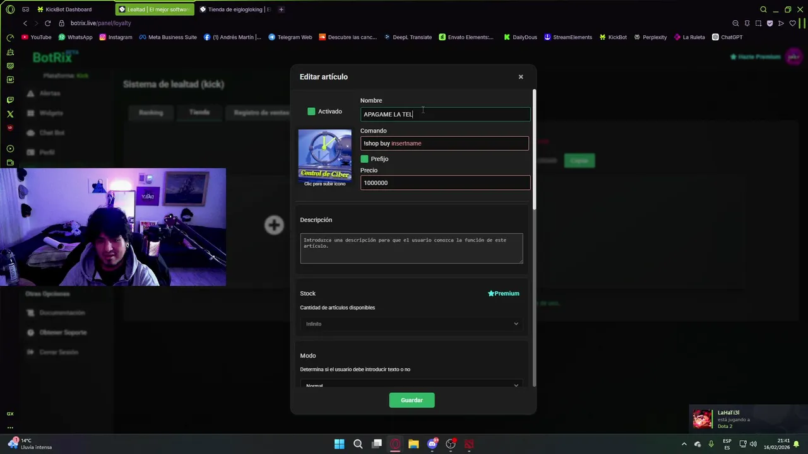Open the Opera menu logo

10,9
